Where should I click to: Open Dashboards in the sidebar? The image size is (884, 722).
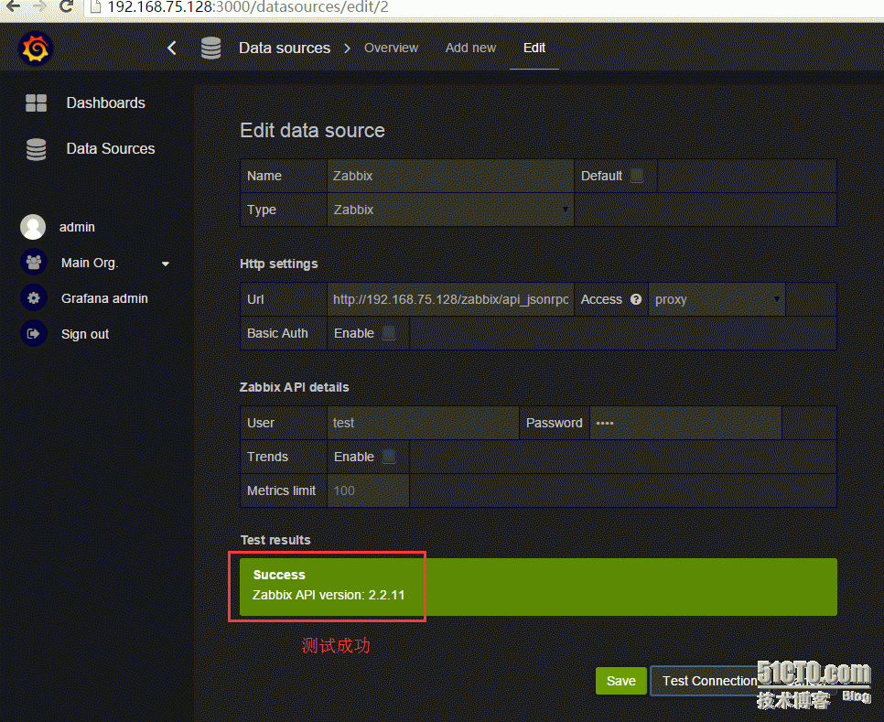tap(105, 103)
